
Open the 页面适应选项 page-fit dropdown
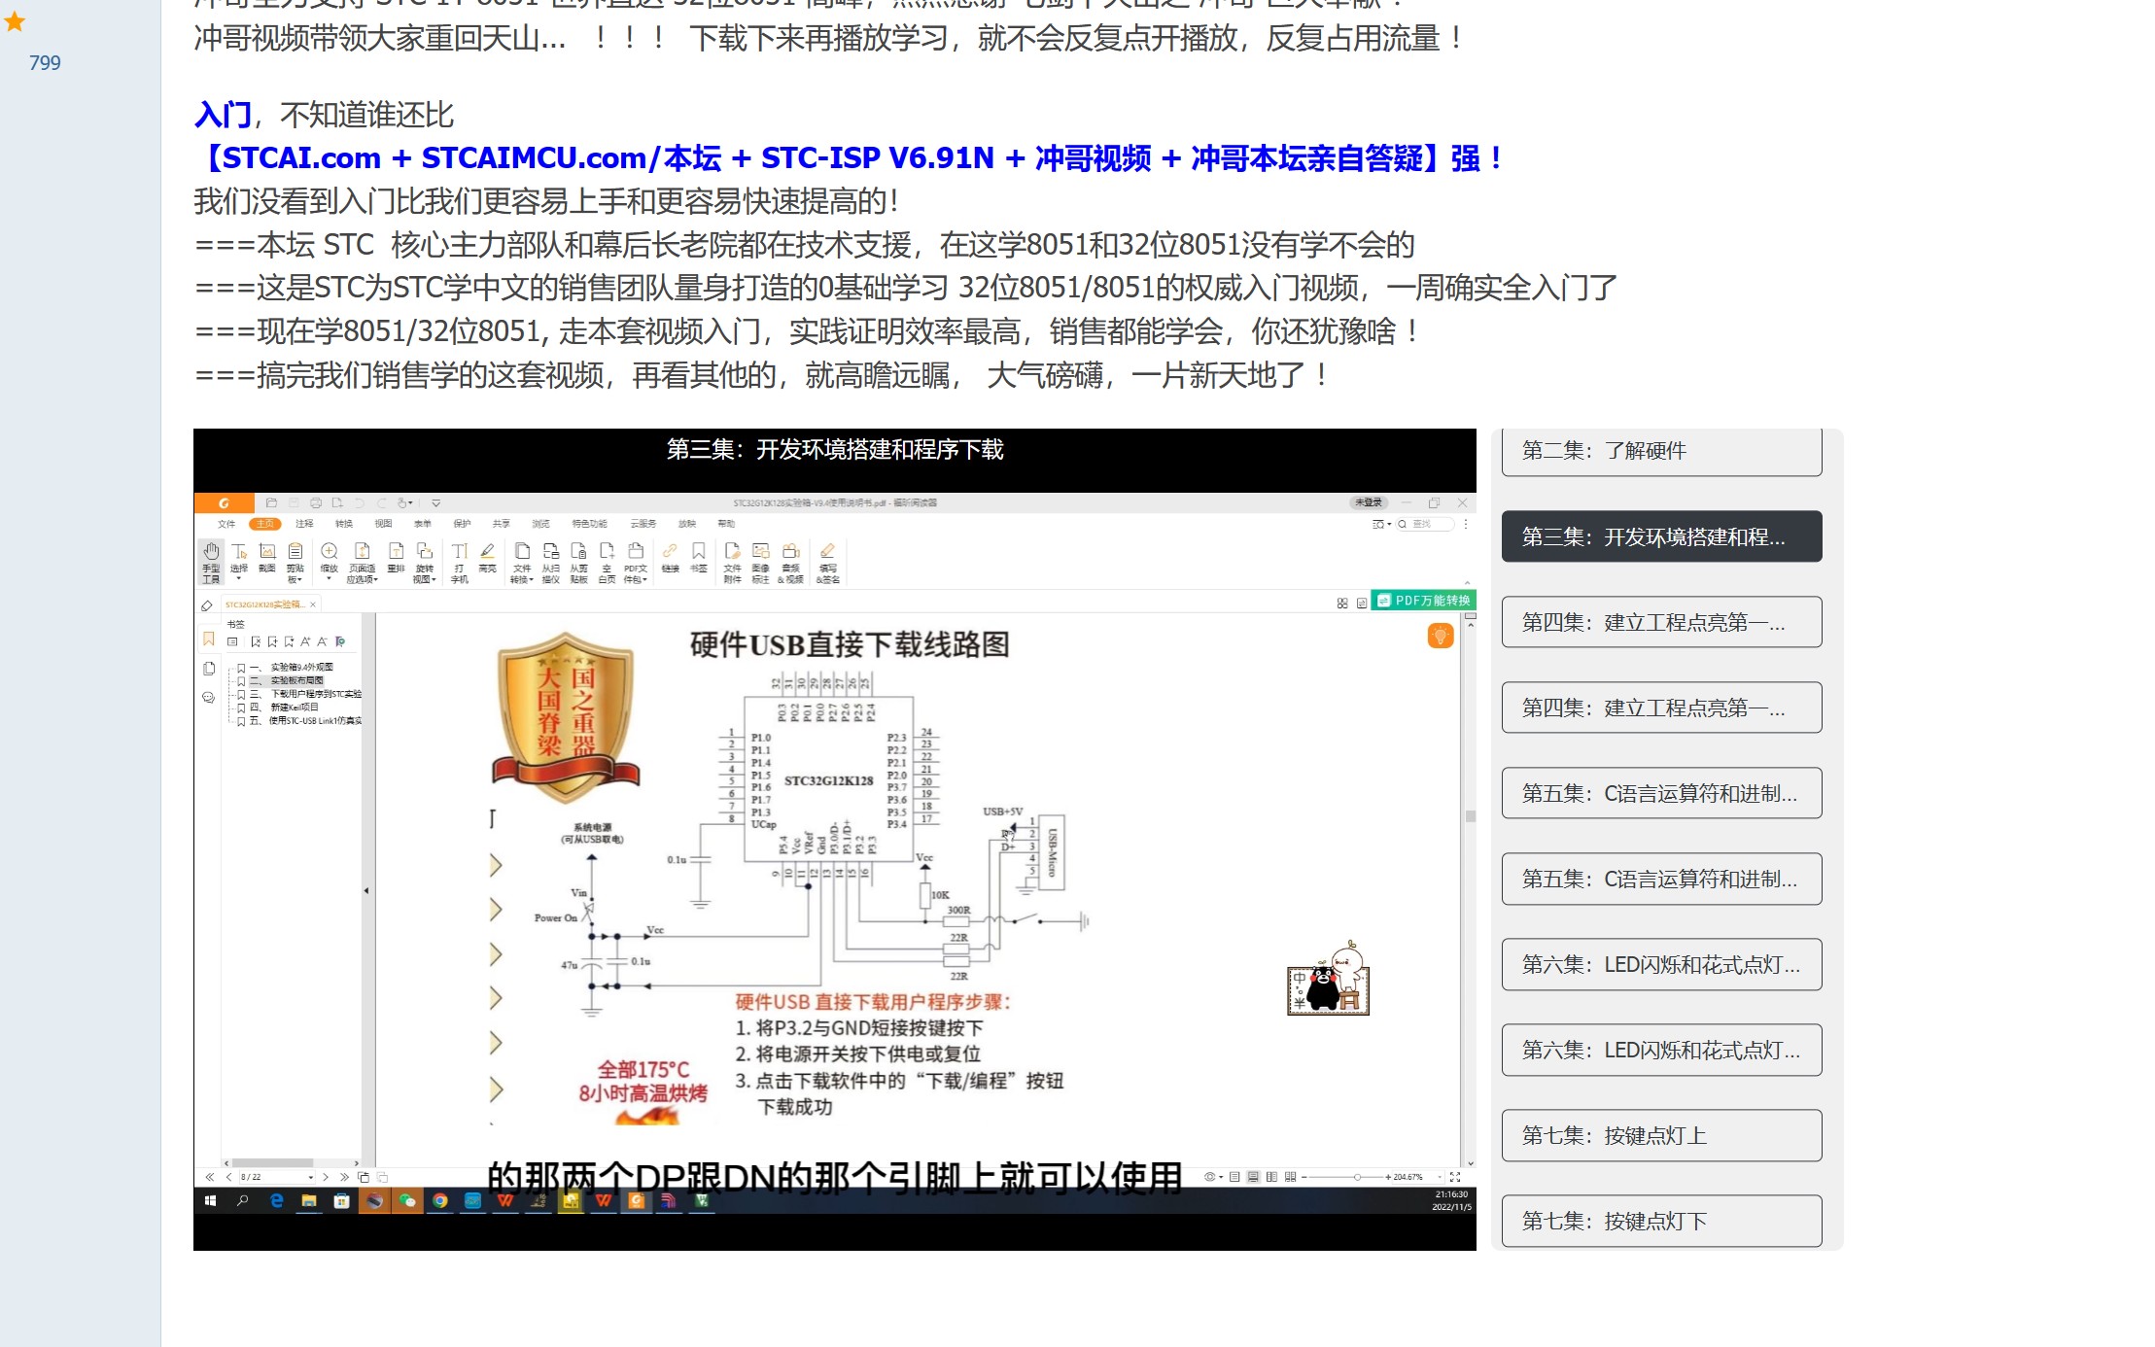[x=363, y=563]
